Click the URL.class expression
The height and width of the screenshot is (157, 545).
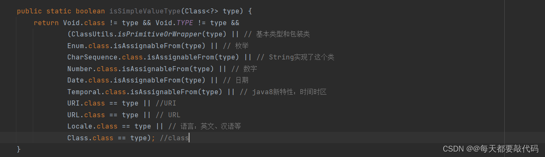86,115
